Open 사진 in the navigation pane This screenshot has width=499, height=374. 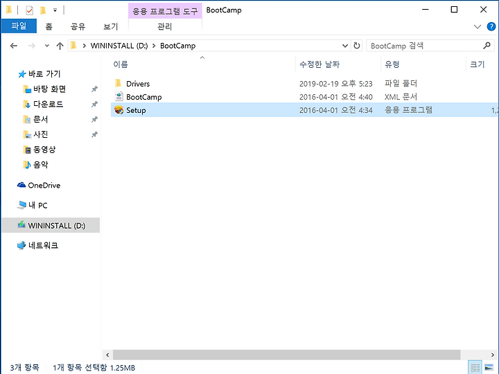(x=40, y=134)
